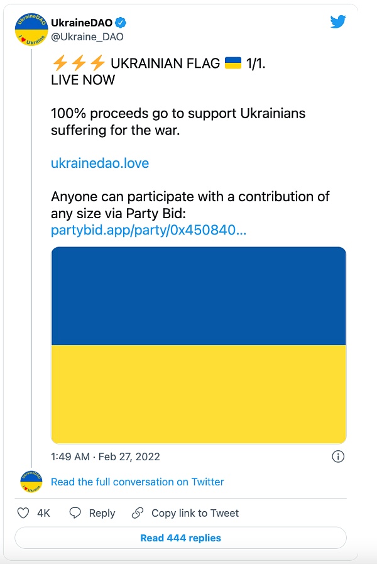
Task: Read the full conversation on Twitter
Action: pos(137,482)
